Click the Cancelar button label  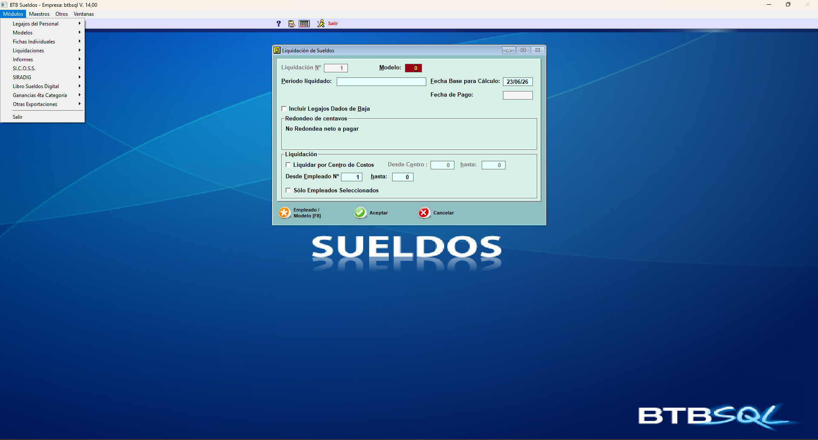click(x=444, y=213)
